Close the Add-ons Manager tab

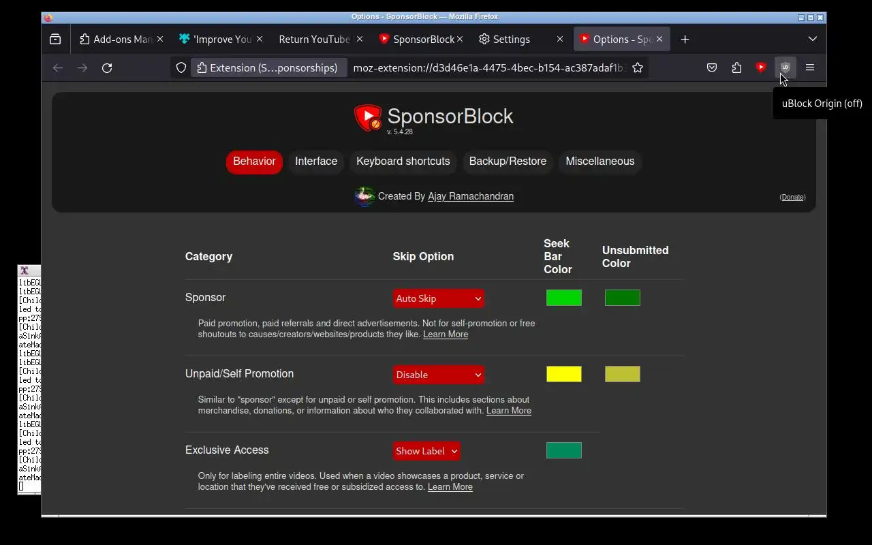pos(160,40)
